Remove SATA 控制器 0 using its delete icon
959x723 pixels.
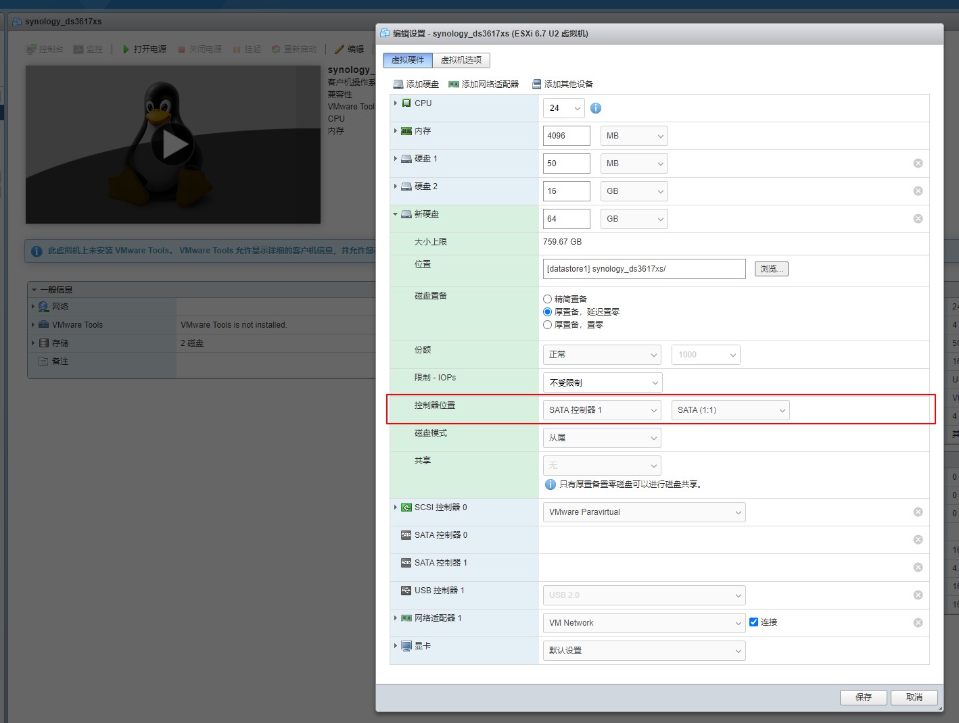918,540
